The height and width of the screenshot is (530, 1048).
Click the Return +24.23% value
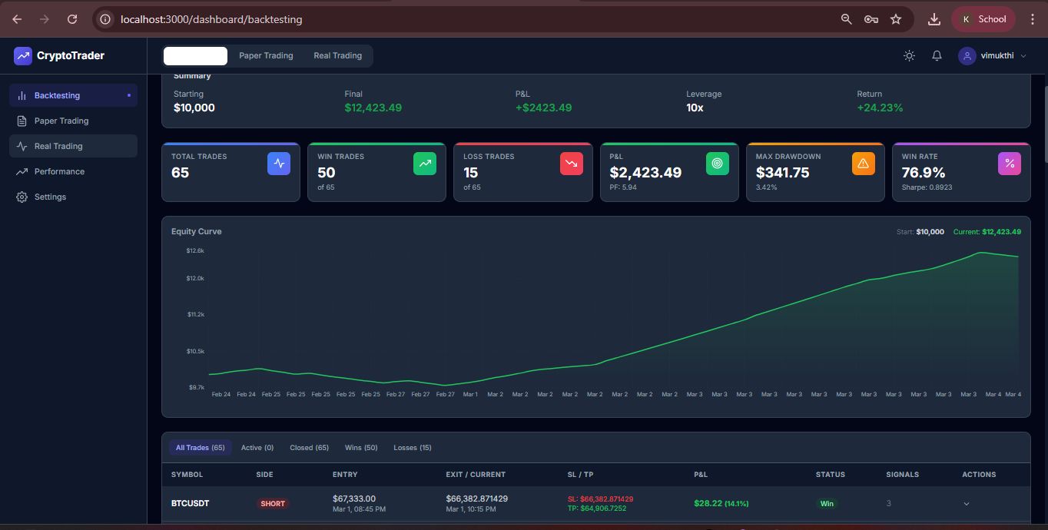click(x=880, y=108)
